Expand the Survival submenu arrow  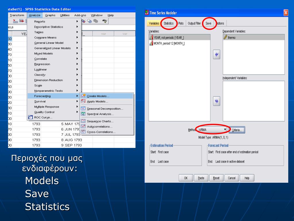77,101
